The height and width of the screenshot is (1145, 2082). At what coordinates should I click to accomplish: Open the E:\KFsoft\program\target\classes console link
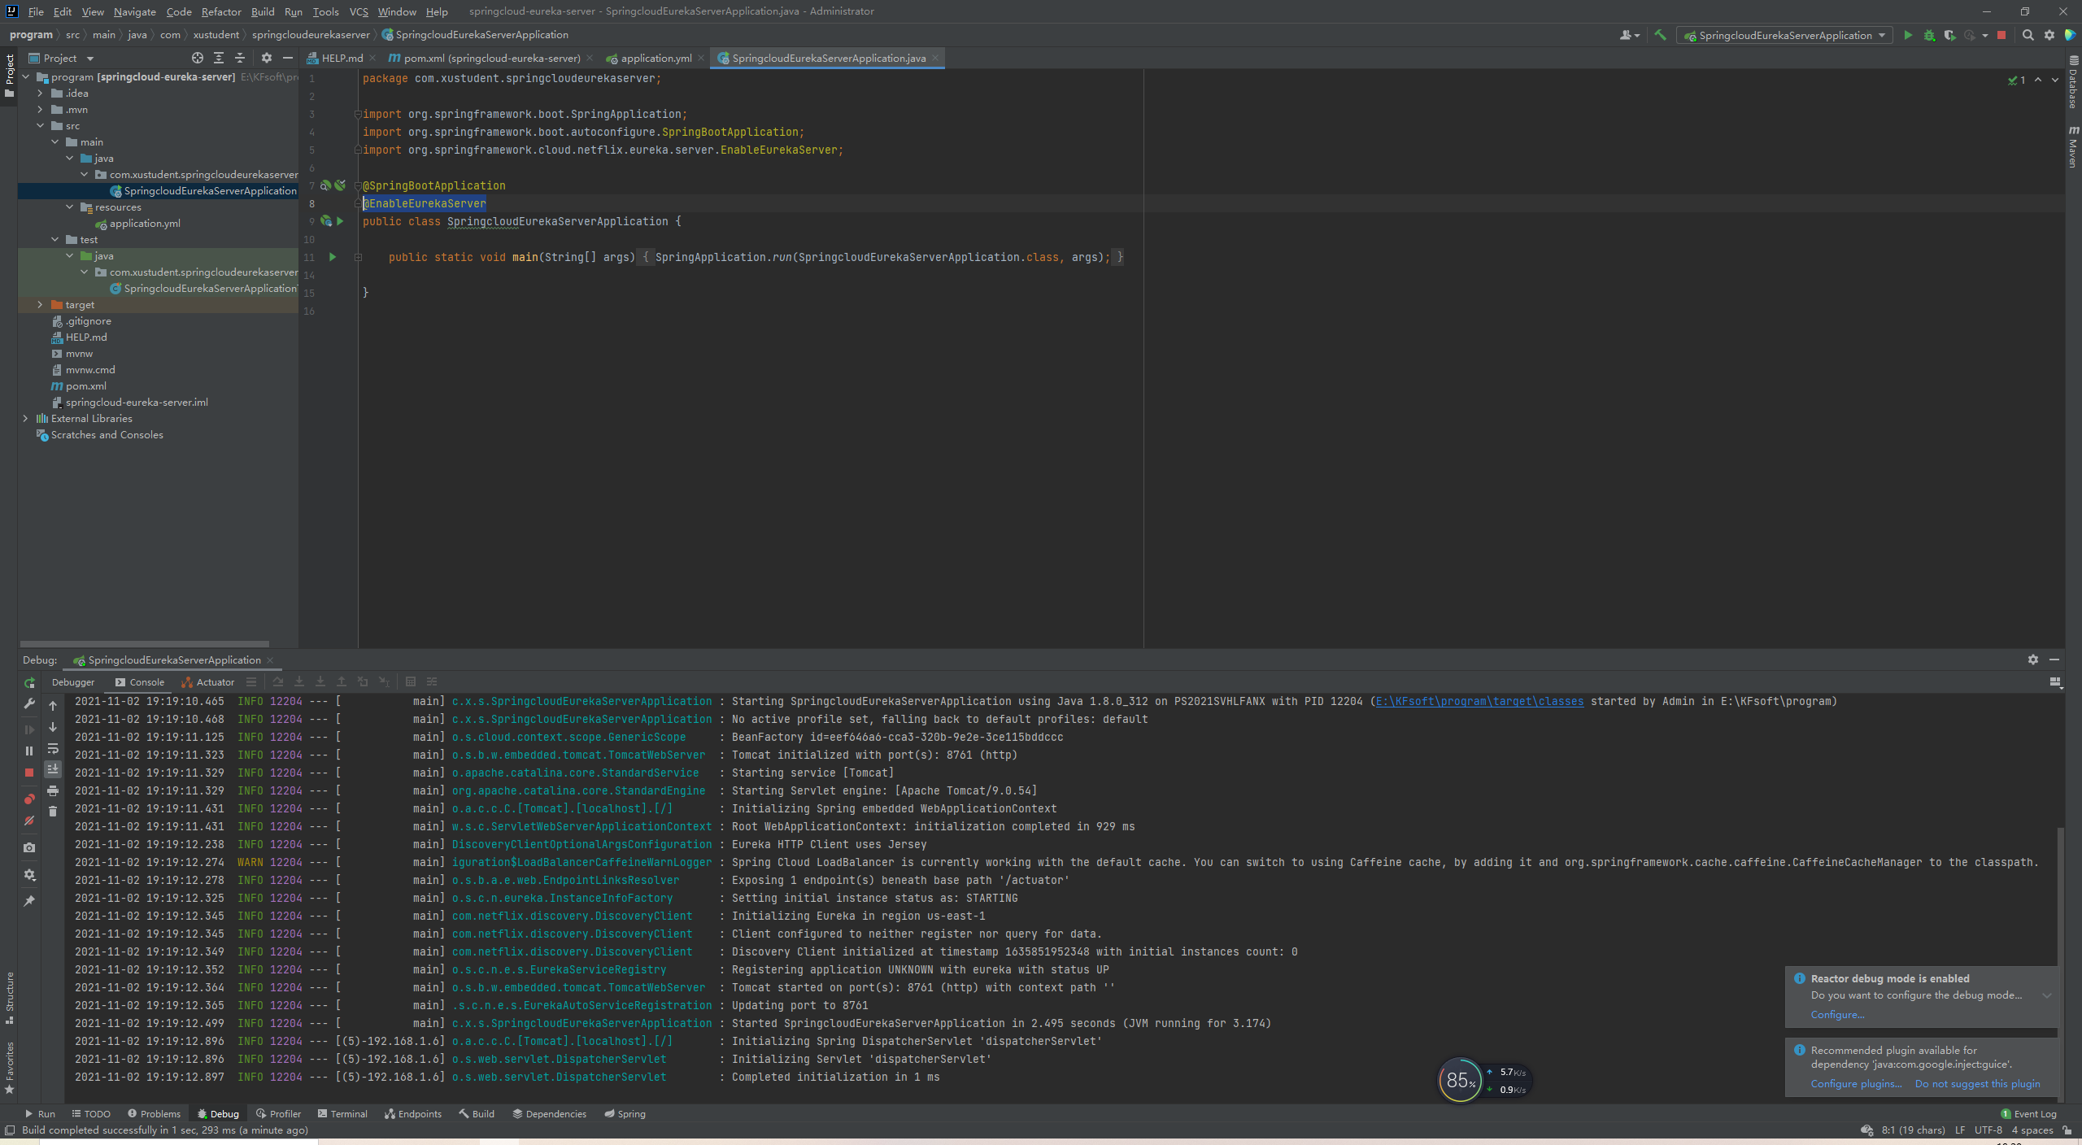(1479, 701)
